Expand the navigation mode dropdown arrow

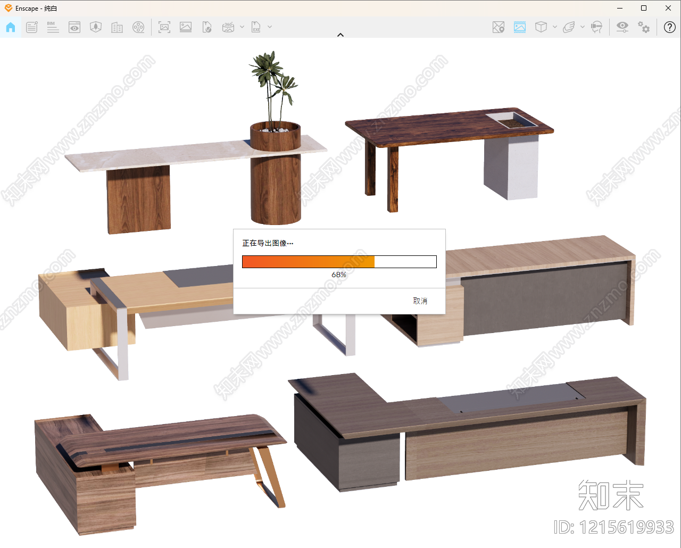tap(583, 27)
